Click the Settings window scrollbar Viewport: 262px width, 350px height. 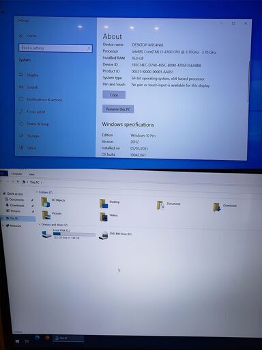(248, 82)
